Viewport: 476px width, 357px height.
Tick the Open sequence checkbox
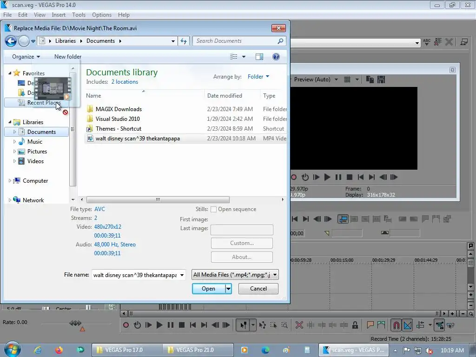click(x=213, y=210)
